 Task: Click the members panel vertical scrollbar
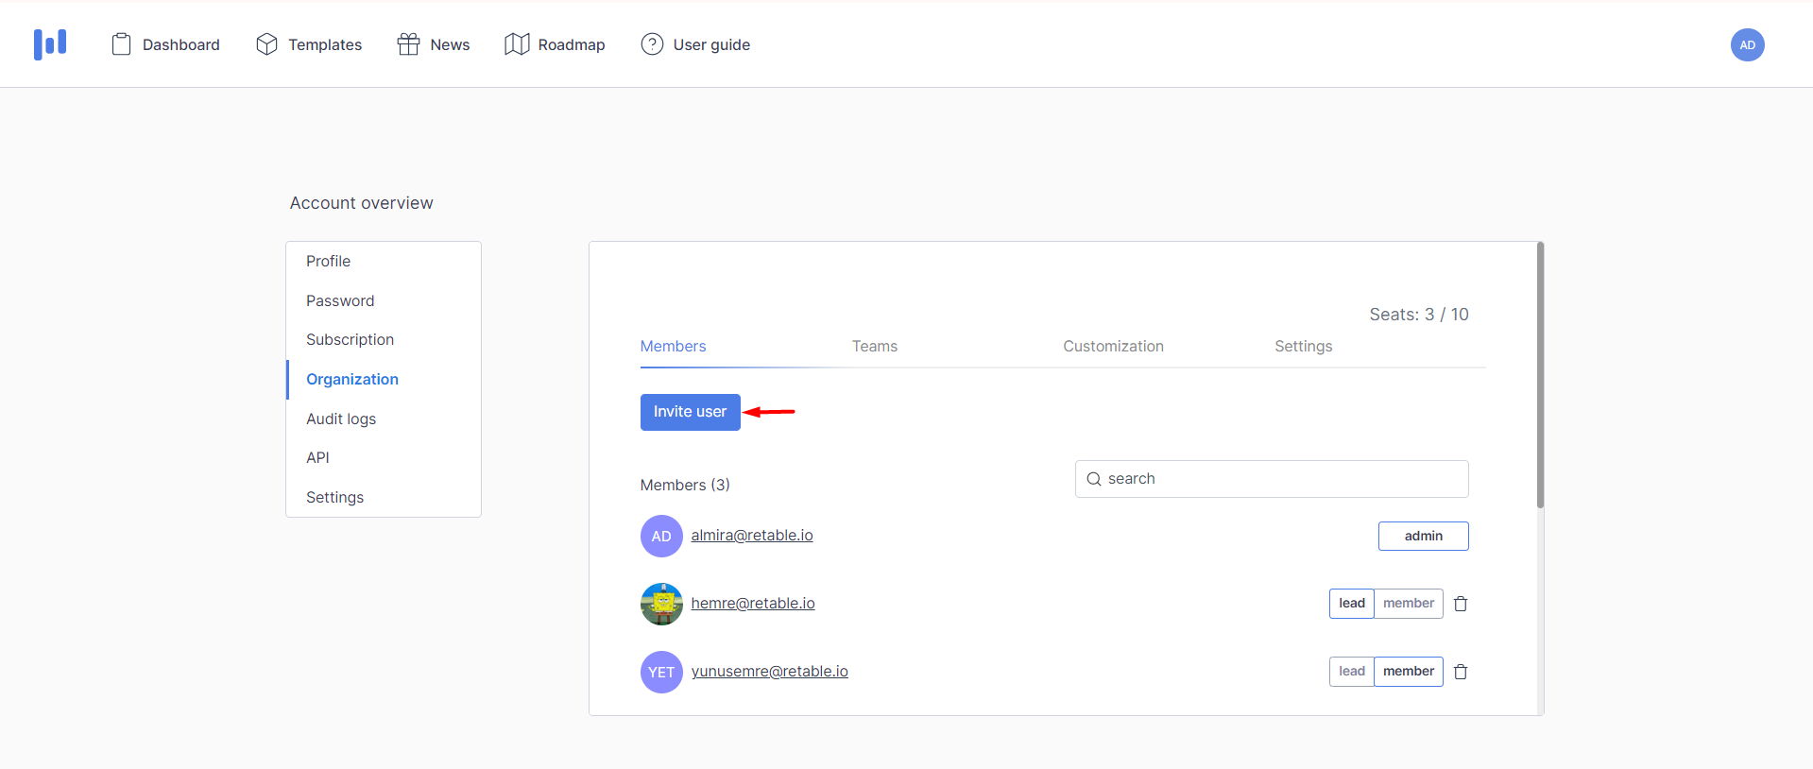pos(1540,378)
